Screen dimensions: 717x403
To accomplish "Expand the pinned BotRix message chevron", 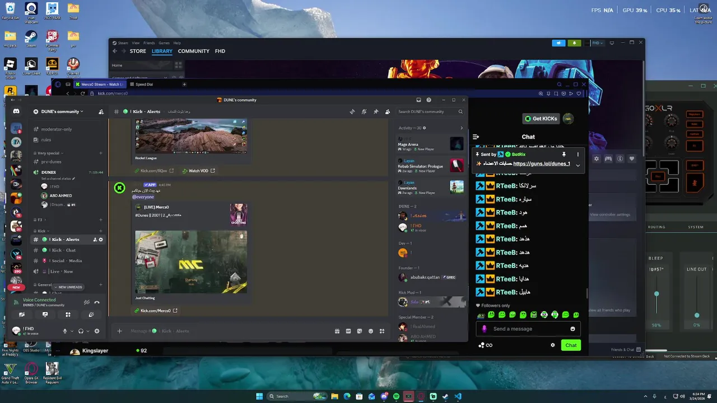I will tap(578, 166).
